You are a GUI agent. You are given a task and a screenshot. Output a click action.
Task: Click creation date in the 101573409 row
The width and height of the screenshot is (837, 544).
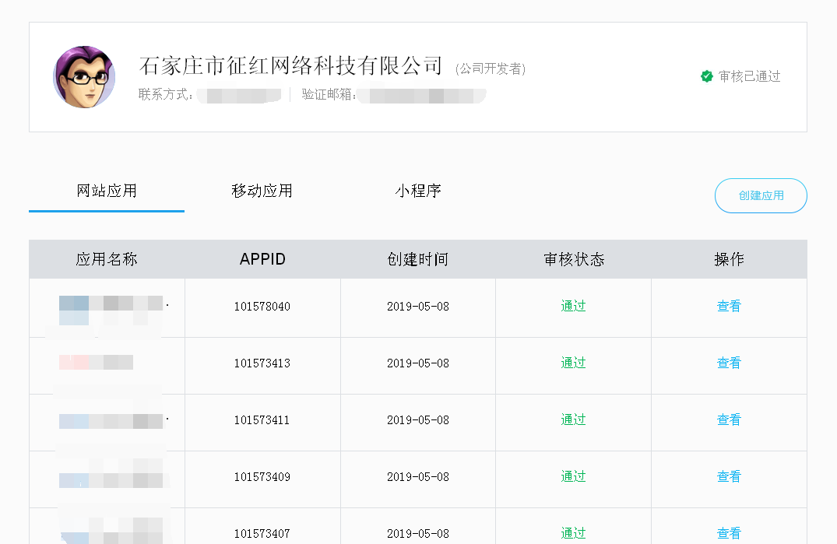point(418,477)
